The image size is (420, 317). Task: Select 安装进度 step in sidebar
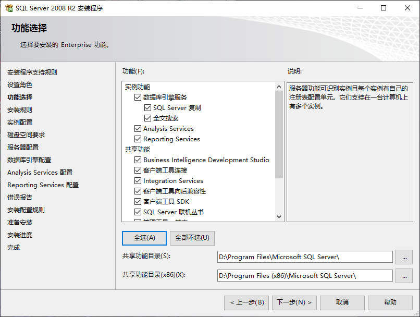(x=20, y=235)
